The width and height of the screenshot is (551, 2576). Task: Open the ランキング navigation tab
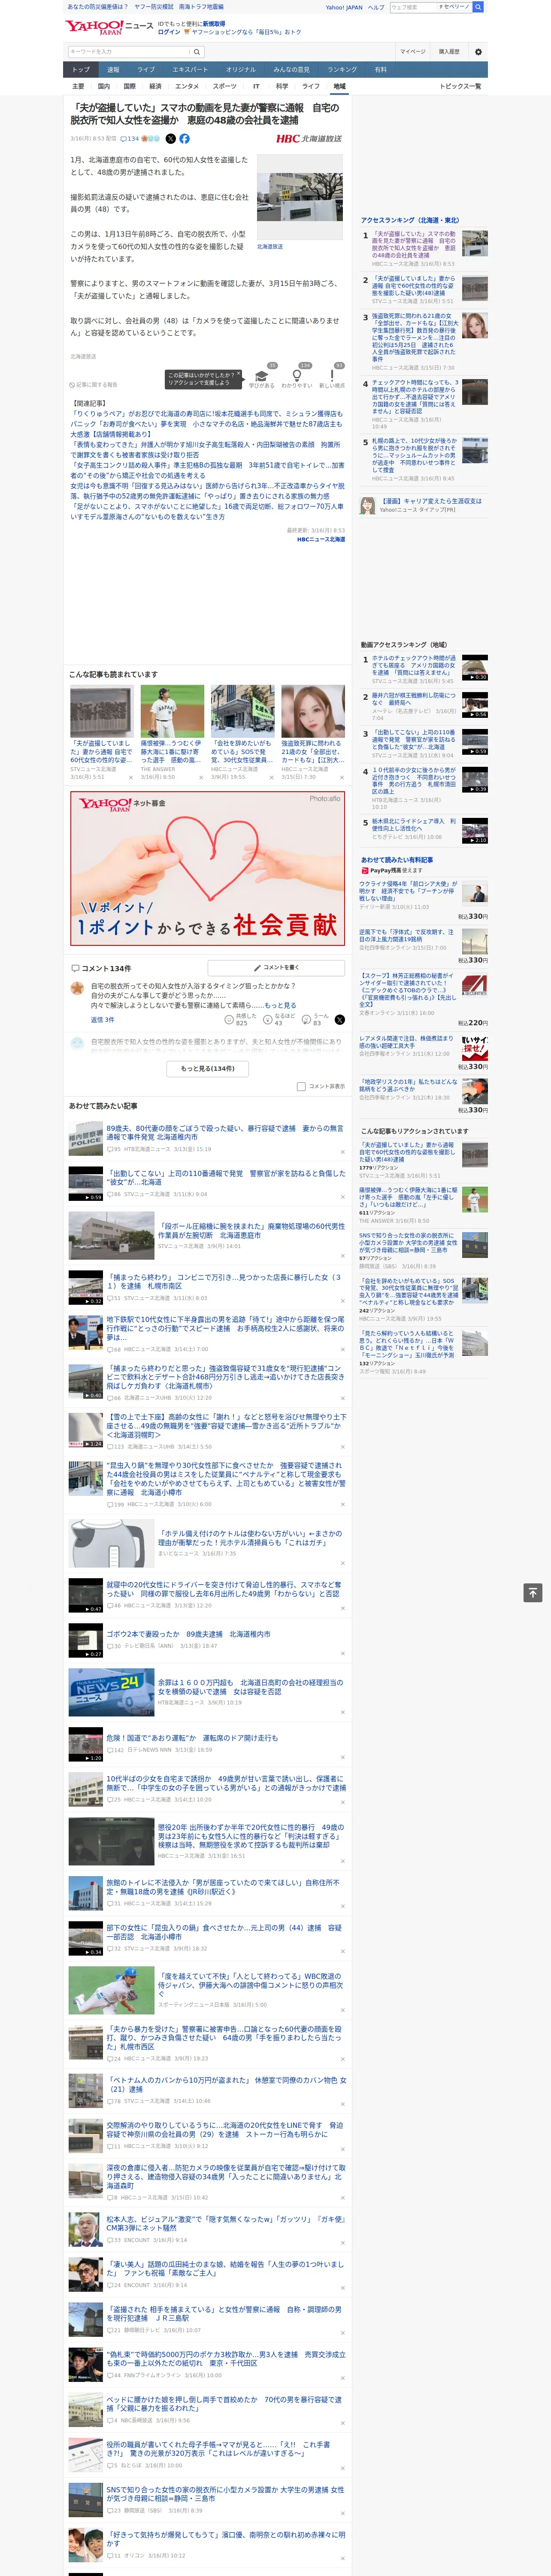(x=342, y=70)
